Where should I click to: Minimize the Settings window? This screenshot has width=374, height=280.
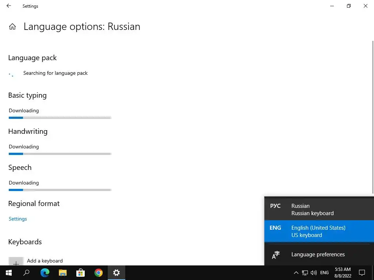tap(332, 6)
